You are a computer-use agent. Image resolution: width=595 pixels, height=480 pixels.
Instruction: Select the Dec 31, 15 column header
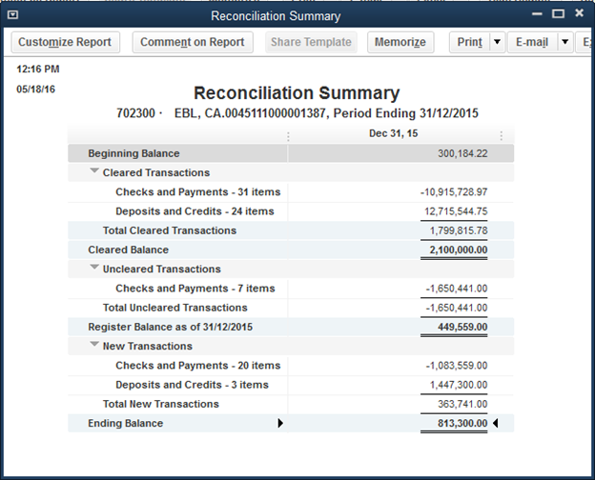394,134
